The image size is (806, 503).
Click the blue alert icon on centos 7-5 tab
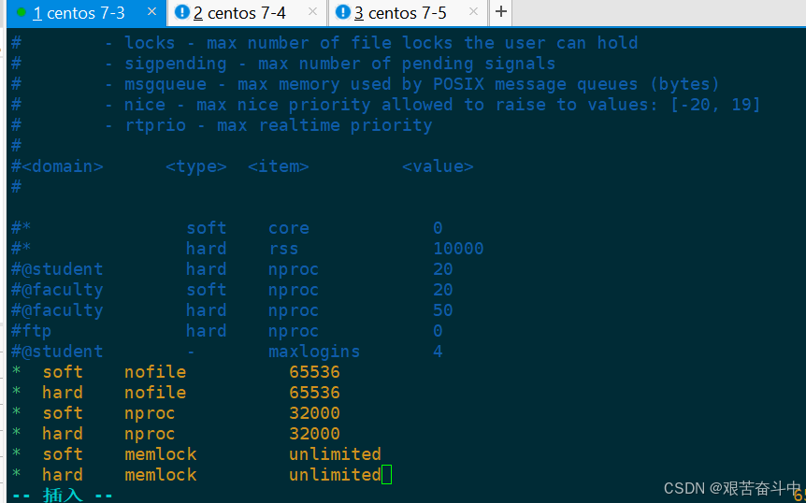(x=342, y=12)
